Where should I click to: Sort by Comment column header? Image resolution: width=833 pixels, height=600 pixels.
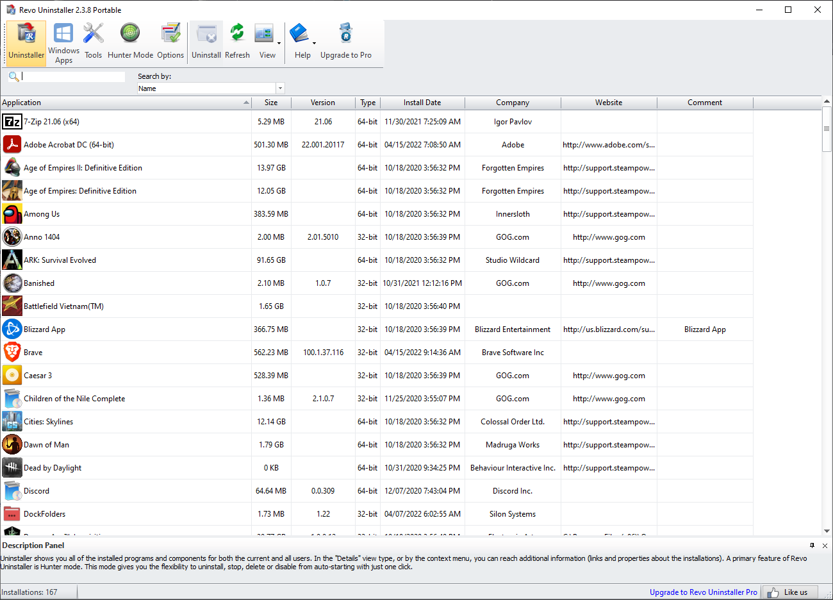[x=705, y=103]
